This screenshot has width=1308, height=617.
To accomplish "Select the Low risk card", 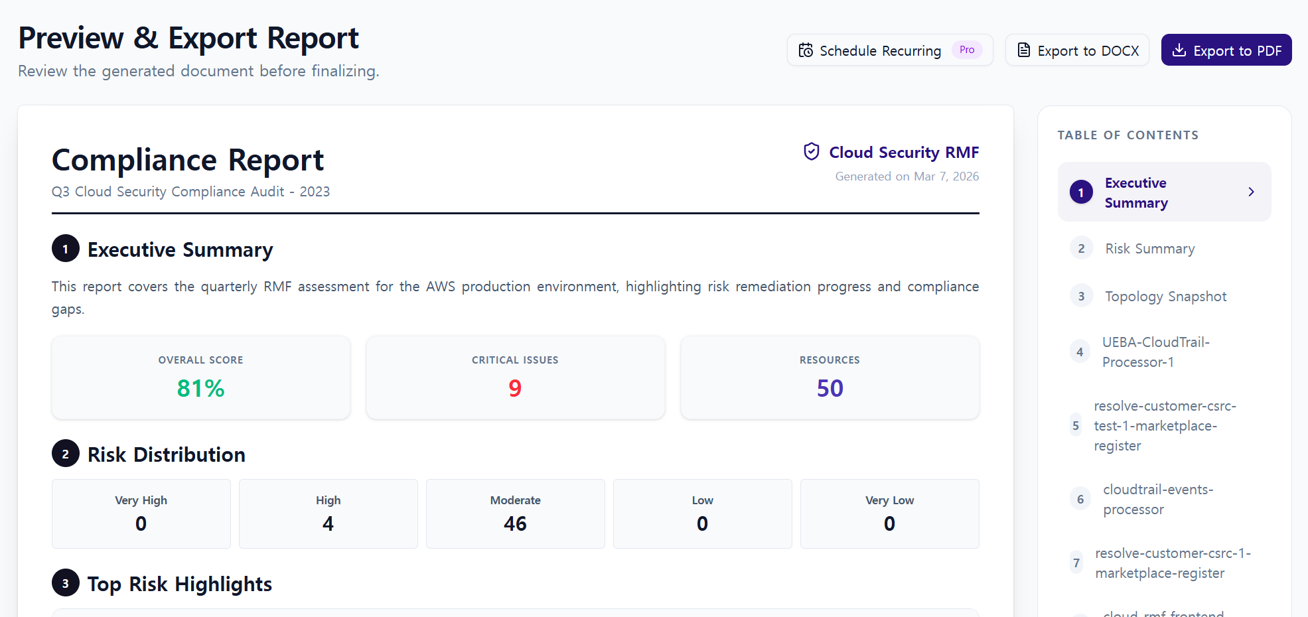I will tap(703, 514).
